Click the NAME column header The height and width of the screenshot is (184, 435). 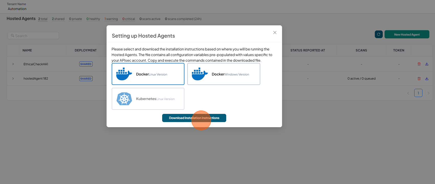(x=27, y=50)
